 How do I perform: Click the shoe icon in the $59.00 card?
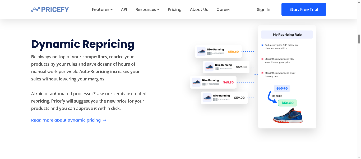(x=207, y=98)
